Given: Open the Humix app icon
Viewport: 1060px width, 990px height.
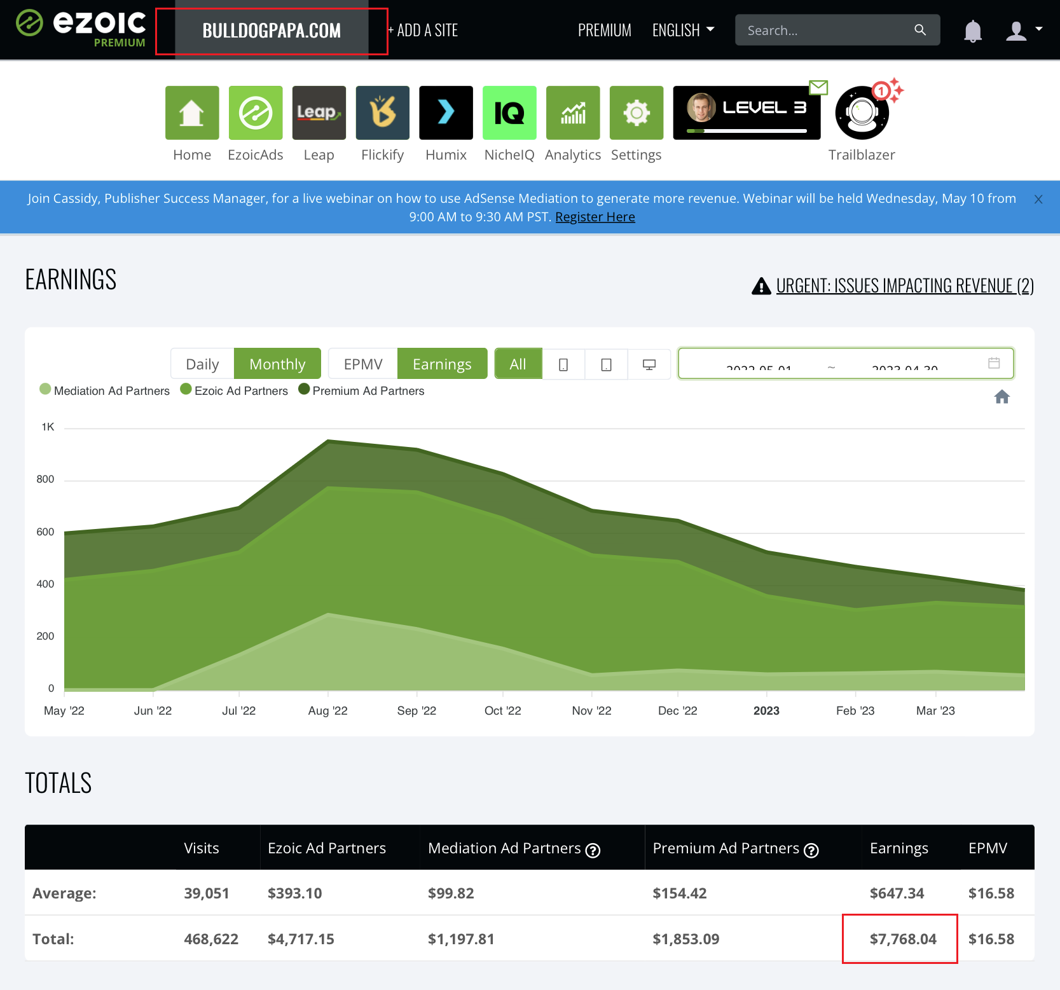Looking at the screenshot, I should (446, 113).
